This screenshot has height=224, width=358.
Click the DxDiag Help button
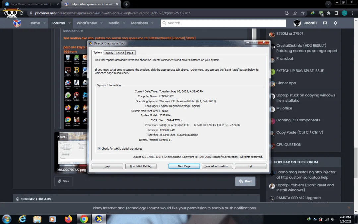[107, 166]
